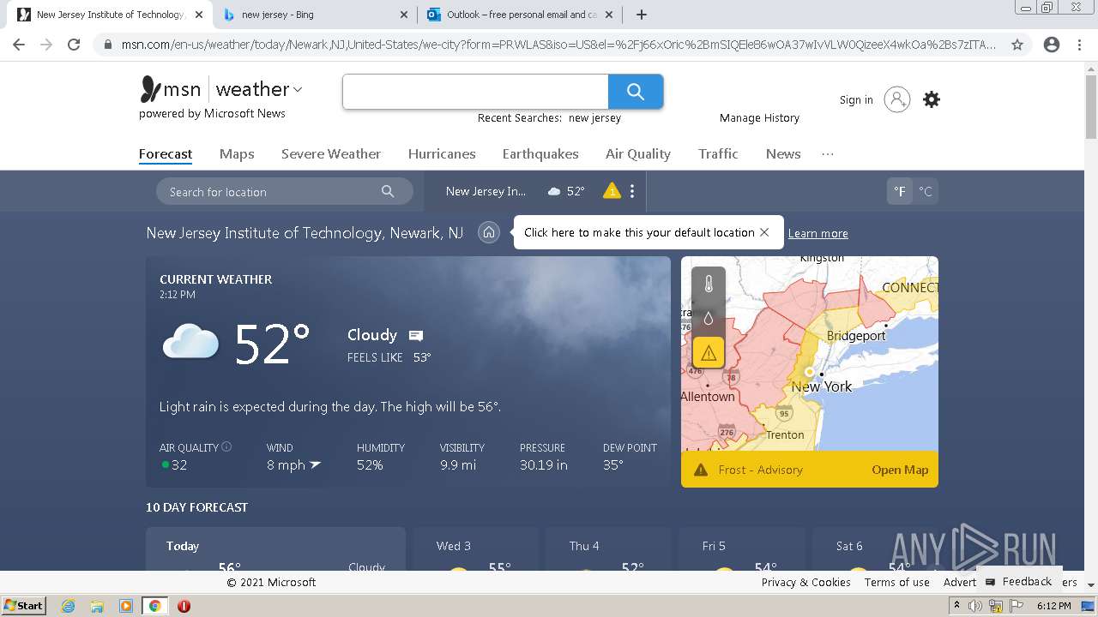1098x617 pixels.
Task: Open the Fri 5 forecast card
Action: [x=741, y=549]
